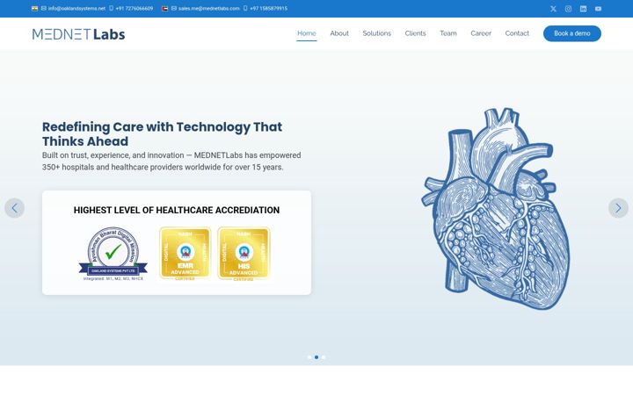Open the Team menu item
This screenshot has height=395, width=633.
point(448,33)
